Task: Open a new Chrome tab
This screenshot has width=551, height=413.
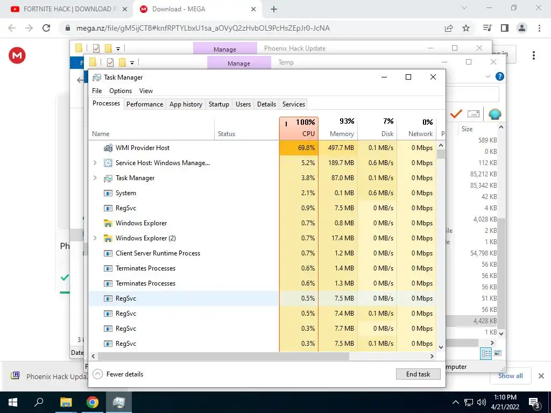Action: point(274,9)
